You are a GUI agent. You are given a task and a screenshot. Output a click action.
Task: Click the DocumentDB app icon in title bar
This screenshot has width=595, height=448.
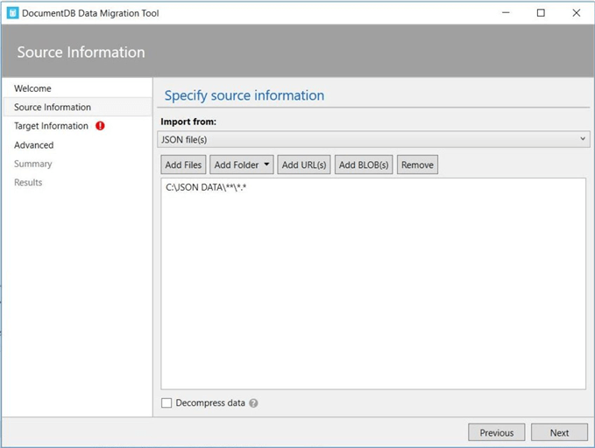[x=12, y=13]
